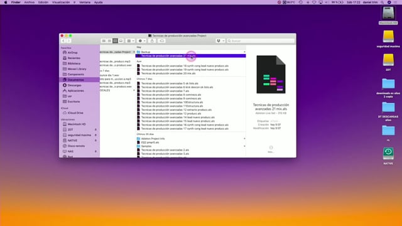The height and width of the screenshot is (226, 402).
Task: Go forward with the Finder forward arrow
Action: [68, 41]
